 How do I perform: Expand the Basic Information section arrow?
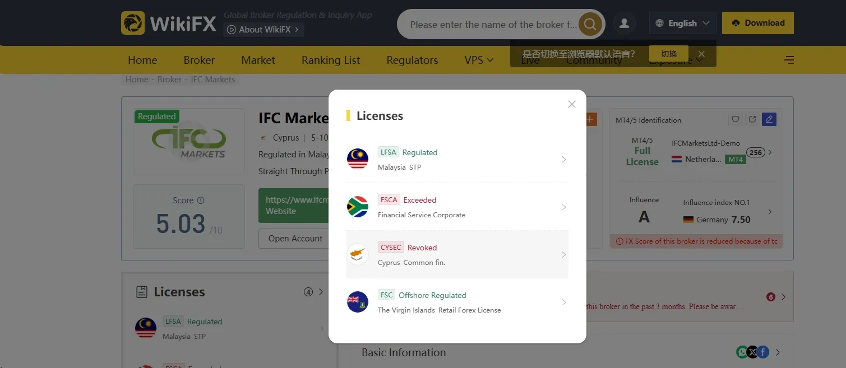click(x=778, y=353)
